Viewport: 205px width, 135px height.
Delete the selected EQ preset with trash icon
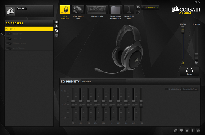(56, 35)
